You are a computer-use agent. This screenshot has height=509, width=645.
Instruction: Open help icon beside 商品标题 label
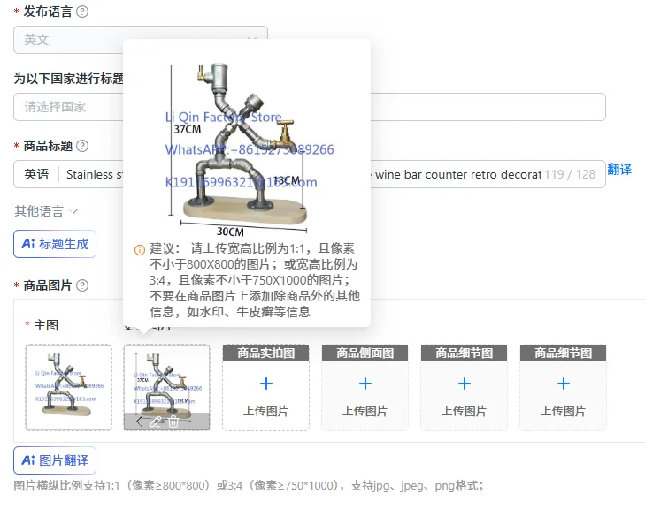pos(82,146)
